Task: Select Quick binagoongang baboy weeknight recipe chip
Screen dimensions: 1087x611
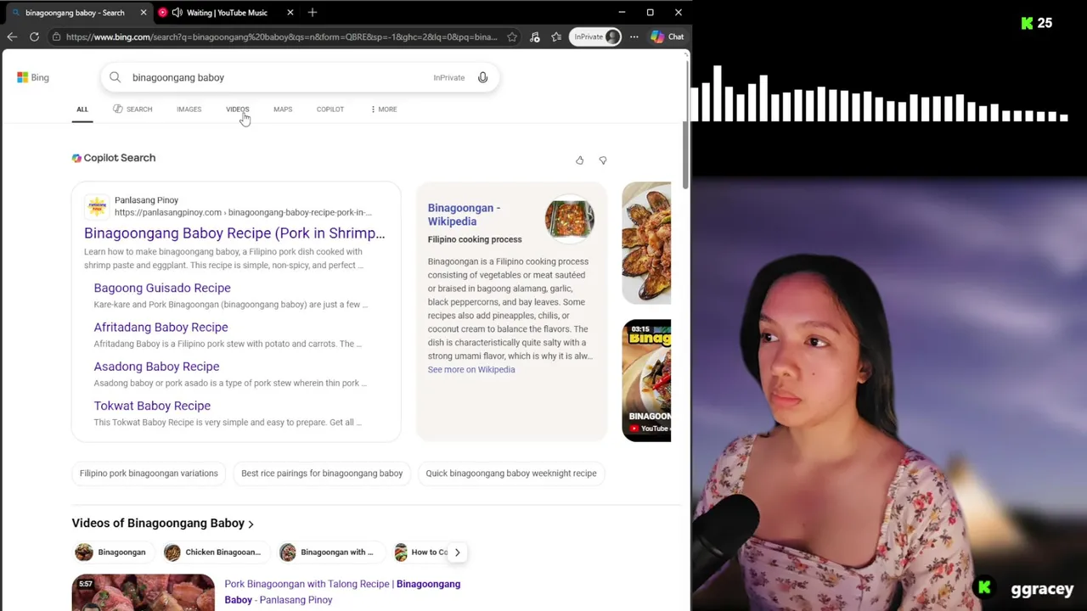Action: [511, 474]
